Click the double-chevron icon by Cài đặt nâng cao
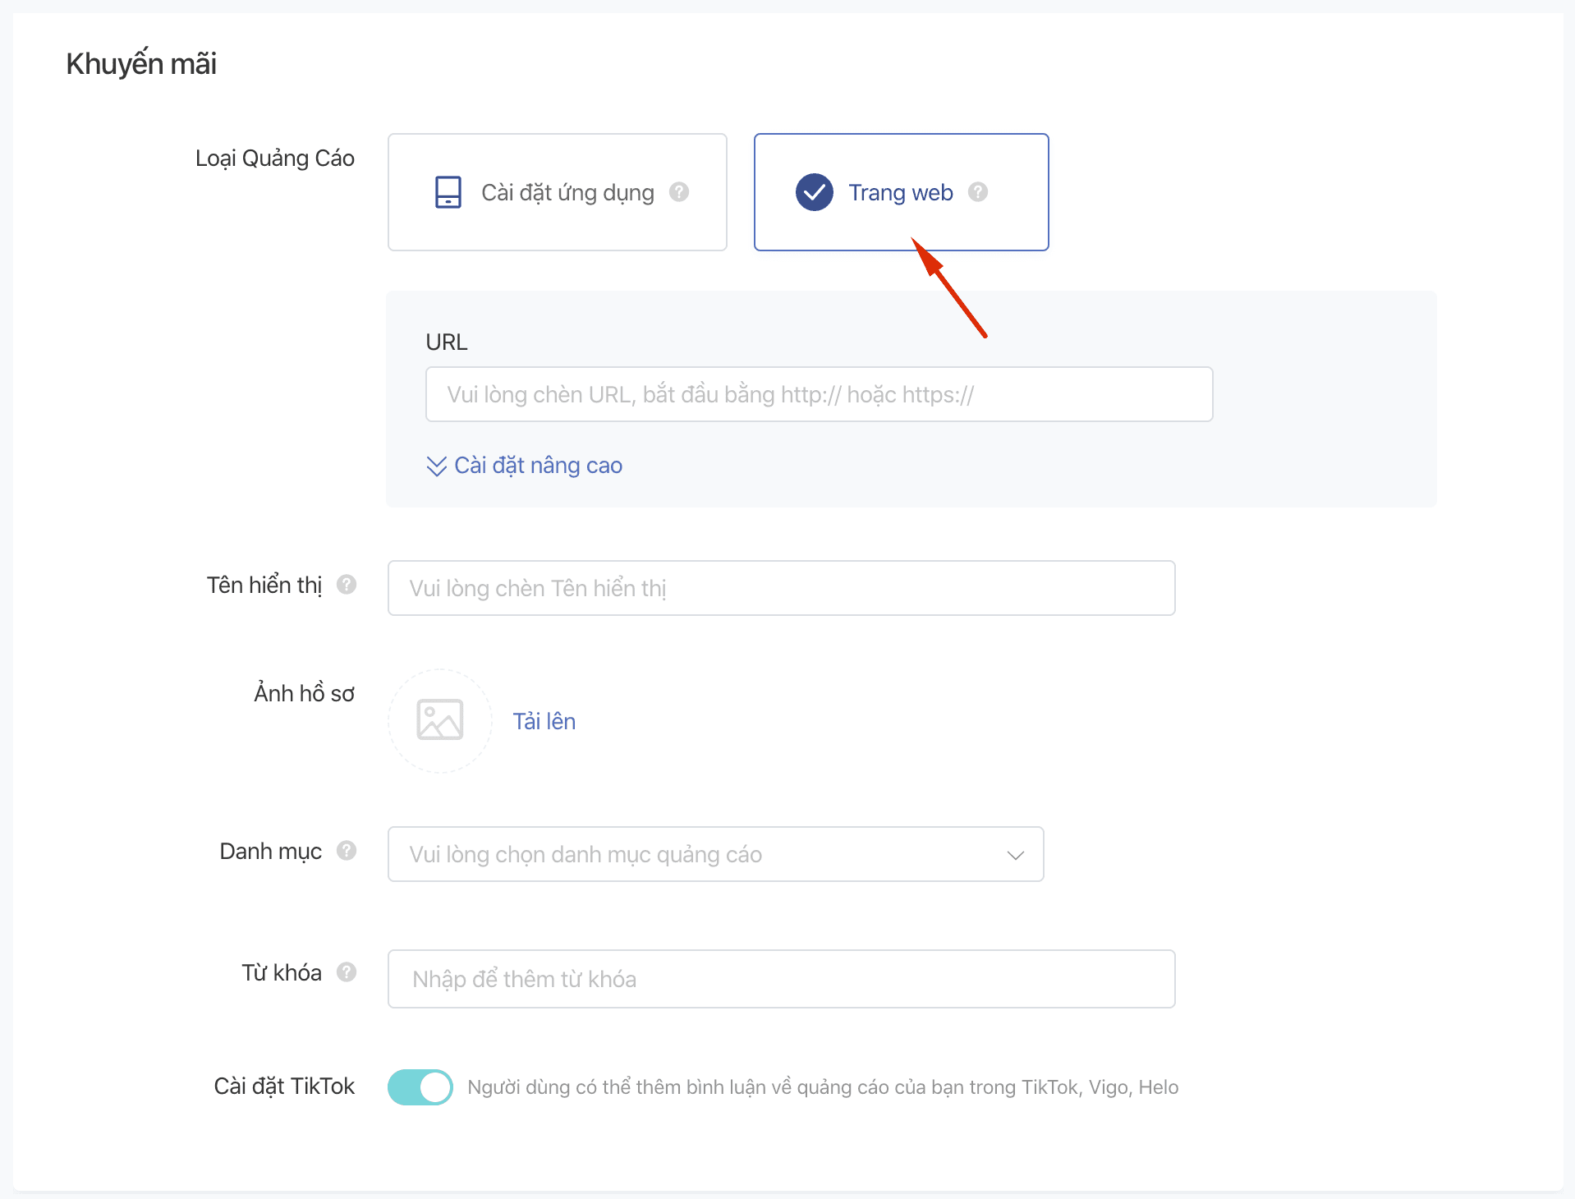1575x1199 pixels. click(x=437, y=466)
